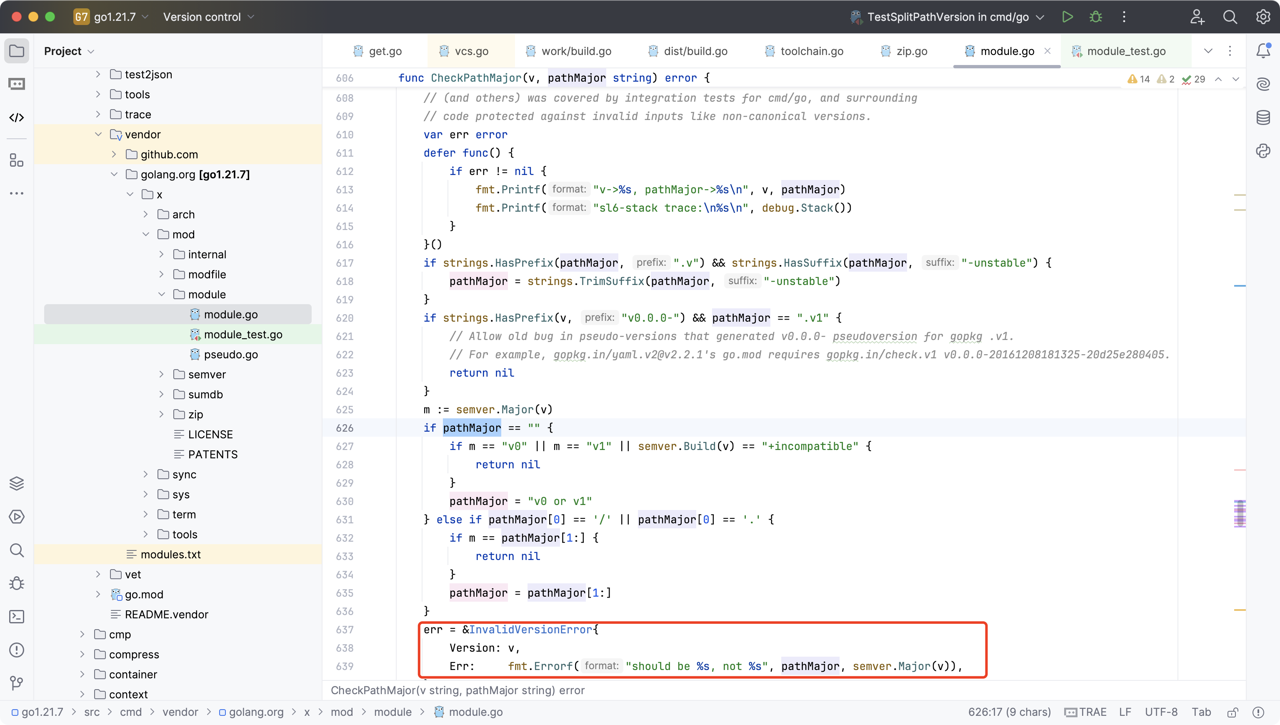Collapse the mod folder

(145, 235)
